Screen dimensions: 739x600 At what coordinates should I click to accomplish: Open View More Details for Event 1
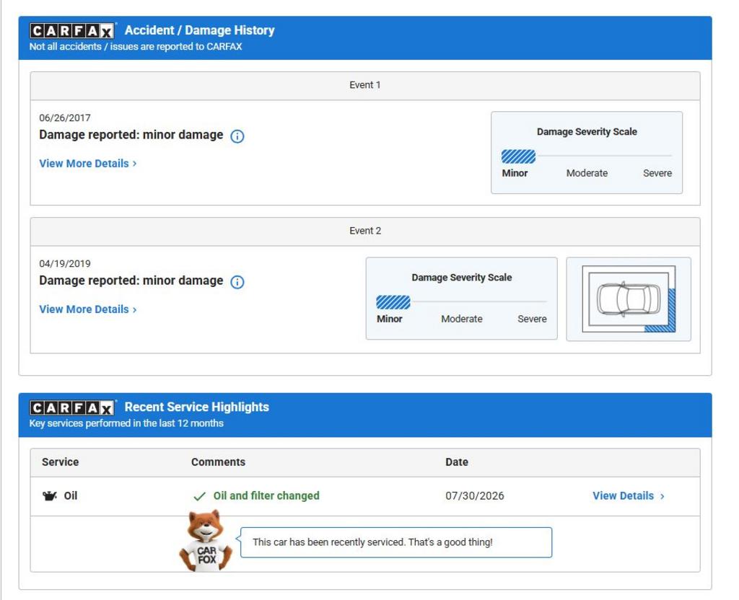tap(87, 164)
